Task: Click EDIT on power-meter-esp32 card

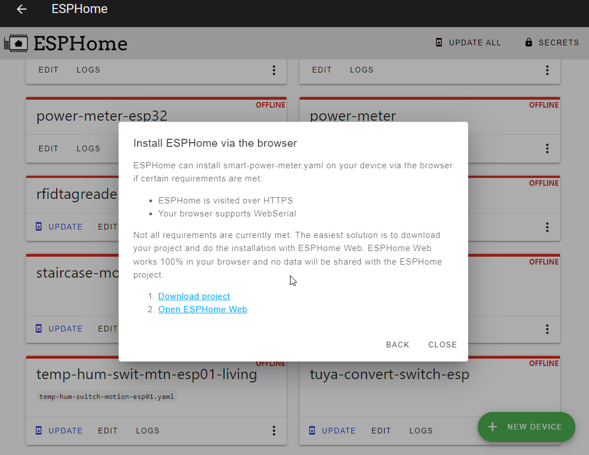Action: coord(48,148)
